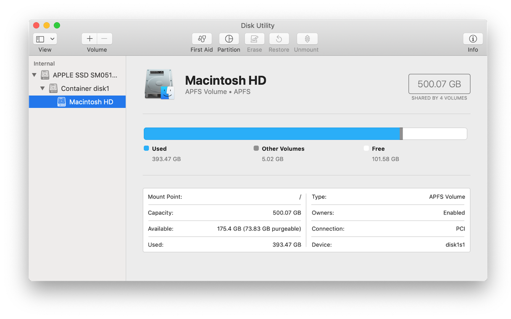511x319 pixels.
Task: Click the APFS Volume type value
Action: (x=447, y=197)
